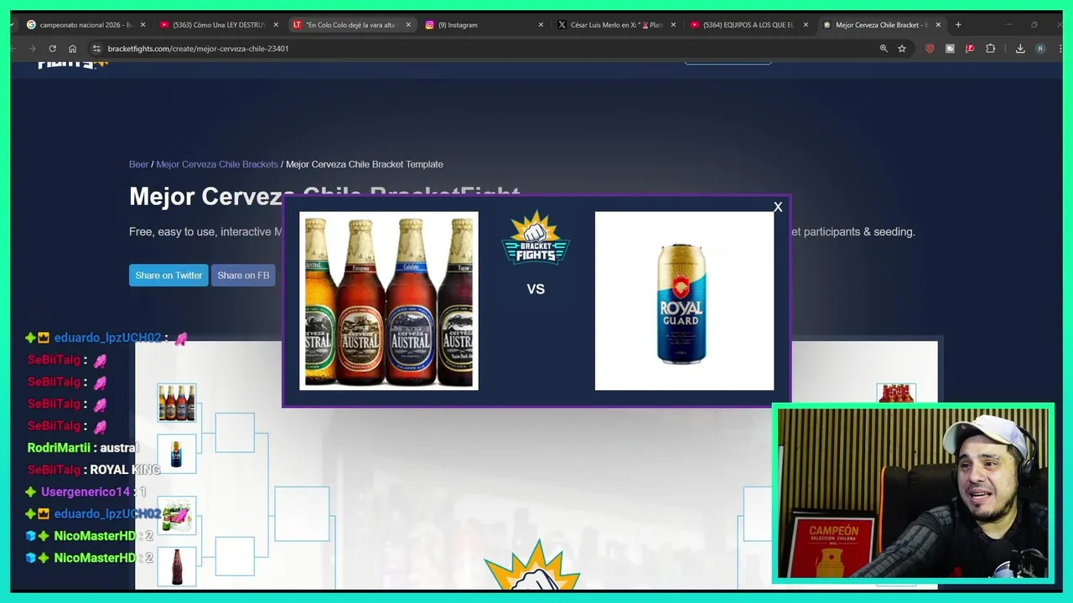
Task: Share on Twitter button
Action: coord(168,276)
